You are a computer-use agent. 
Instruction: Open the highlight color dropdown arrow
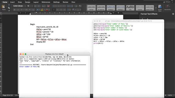(x=44, y=10)
